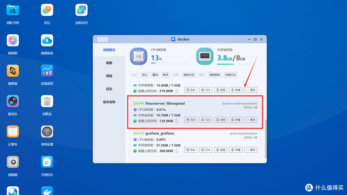Open the globe browser desktop icon
Viewport: 347px width, 195px height.
point(13,191)
